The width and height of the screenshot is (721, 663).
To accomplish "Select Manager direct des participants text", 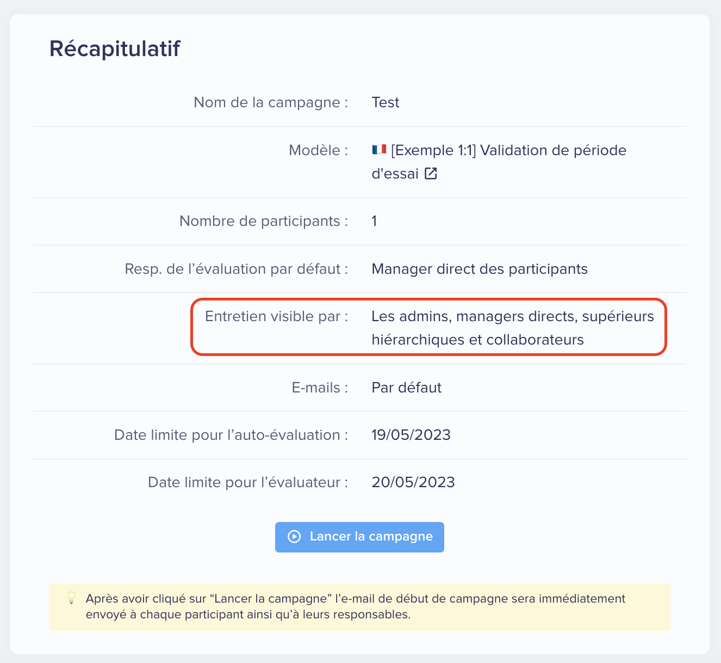I will [480, 269].
